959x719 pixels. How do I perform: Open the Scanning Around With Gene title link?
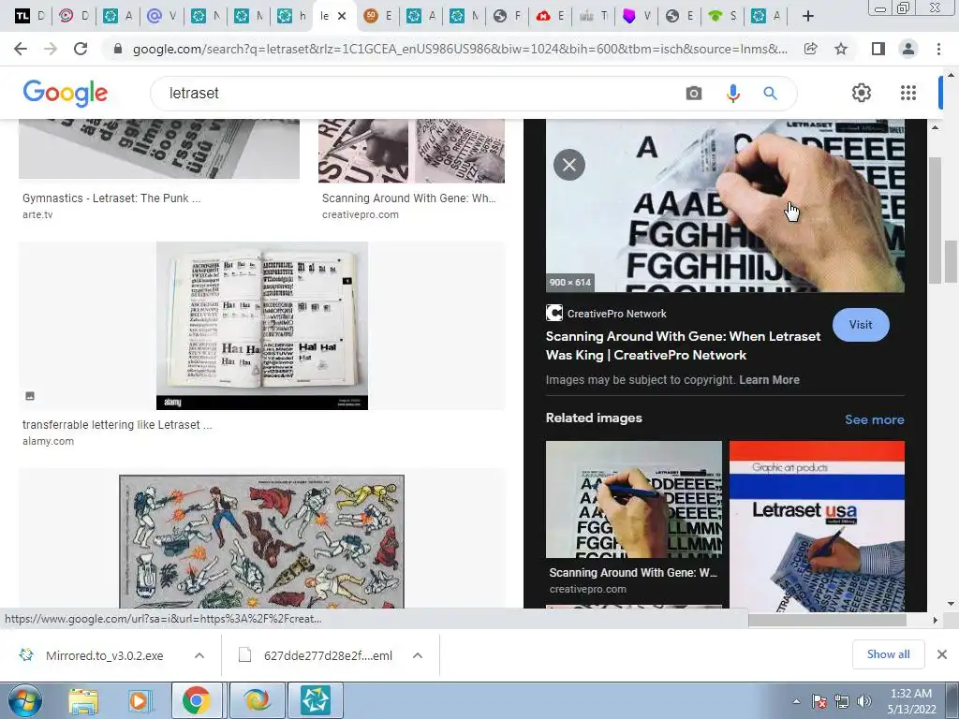point(683,345)
